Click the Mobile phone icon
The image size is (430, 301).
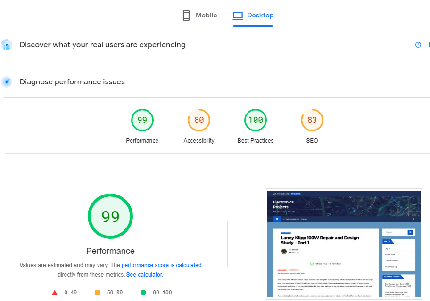tap(186, 16)
